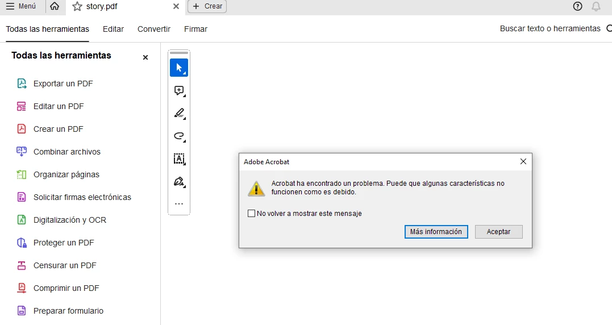Click the Combinar archivos icon

[x=22, y=151]
